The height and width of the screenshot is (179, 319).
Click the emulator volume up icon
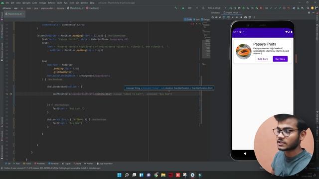point(216,17)
